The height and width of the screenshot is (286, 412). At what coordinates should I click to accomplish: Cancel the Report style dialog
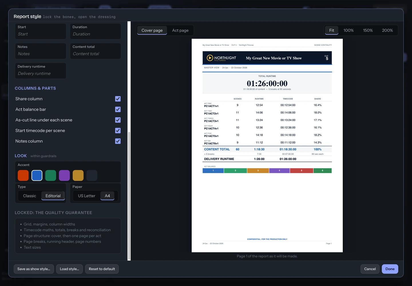coord(370,269)
